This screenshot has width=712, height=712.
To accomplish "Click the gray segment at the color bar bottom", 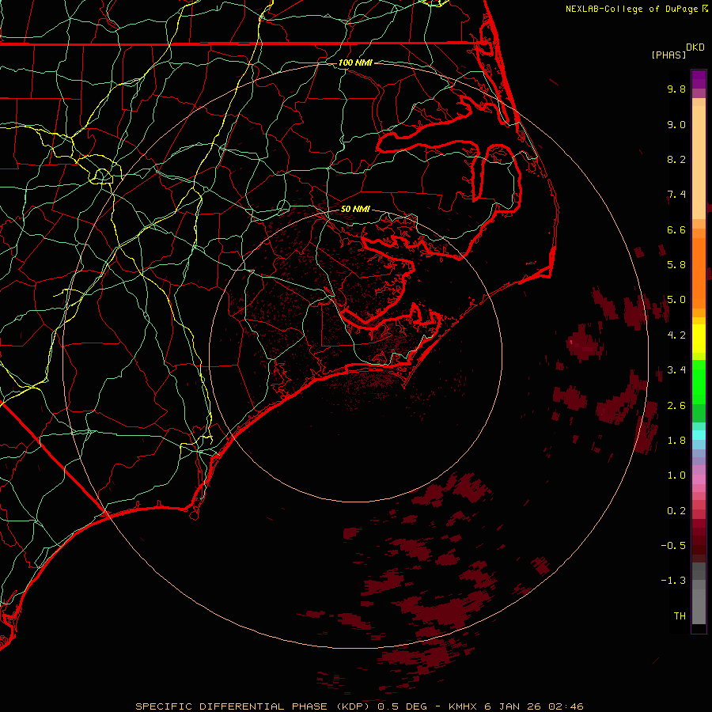I will [699, 602].
